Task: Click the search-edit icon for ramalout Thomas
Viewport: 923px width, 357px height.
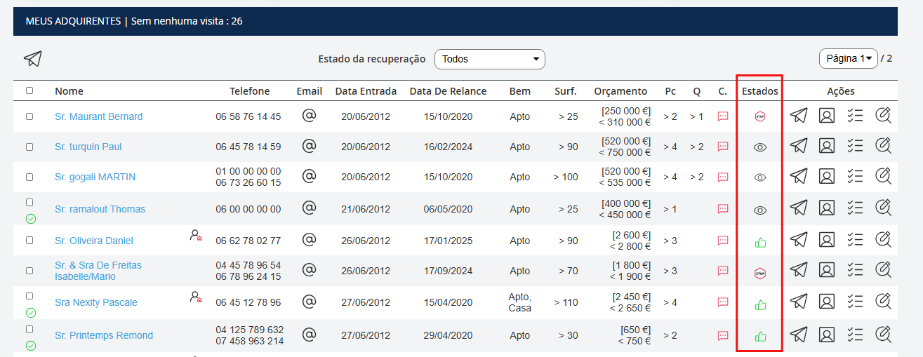Action: tap(883, 208)
